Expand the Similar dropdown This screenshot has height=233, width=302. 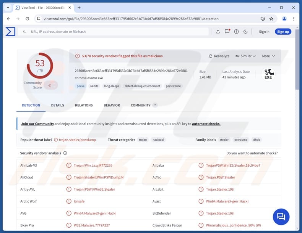click(x=245, y=56)
